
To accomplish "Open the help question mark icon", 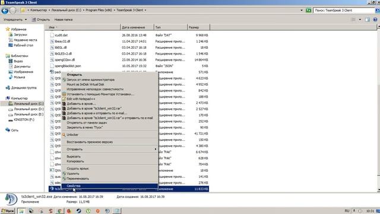I will coord(375,20).
